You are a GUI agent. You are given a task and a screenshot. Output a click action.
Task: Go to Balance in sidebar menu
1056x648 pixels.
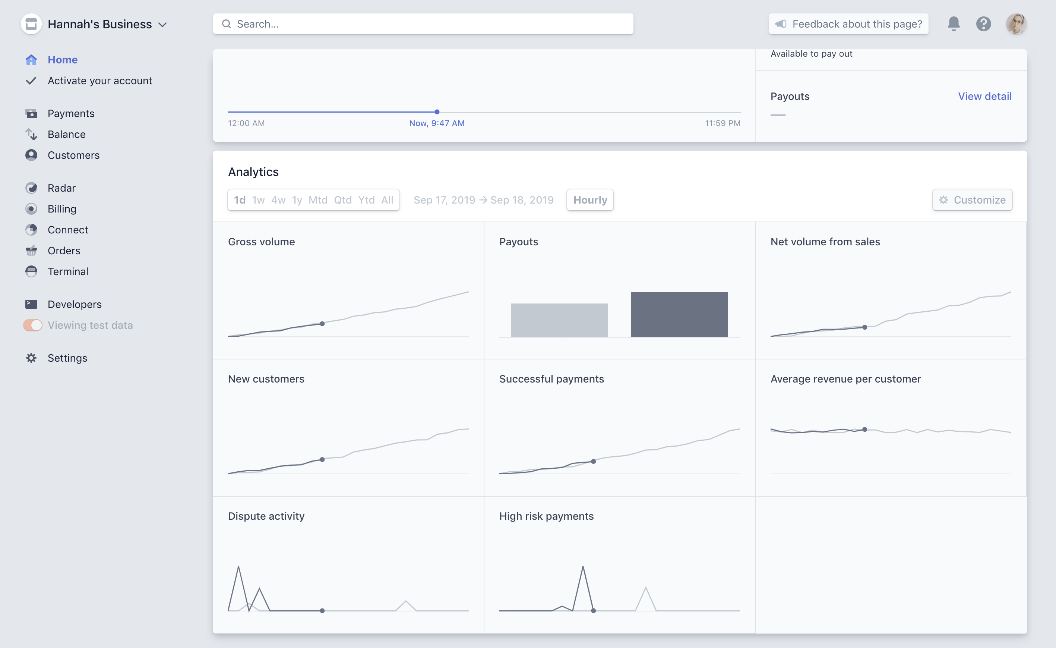pyautogui.click(x=66, y=134)
